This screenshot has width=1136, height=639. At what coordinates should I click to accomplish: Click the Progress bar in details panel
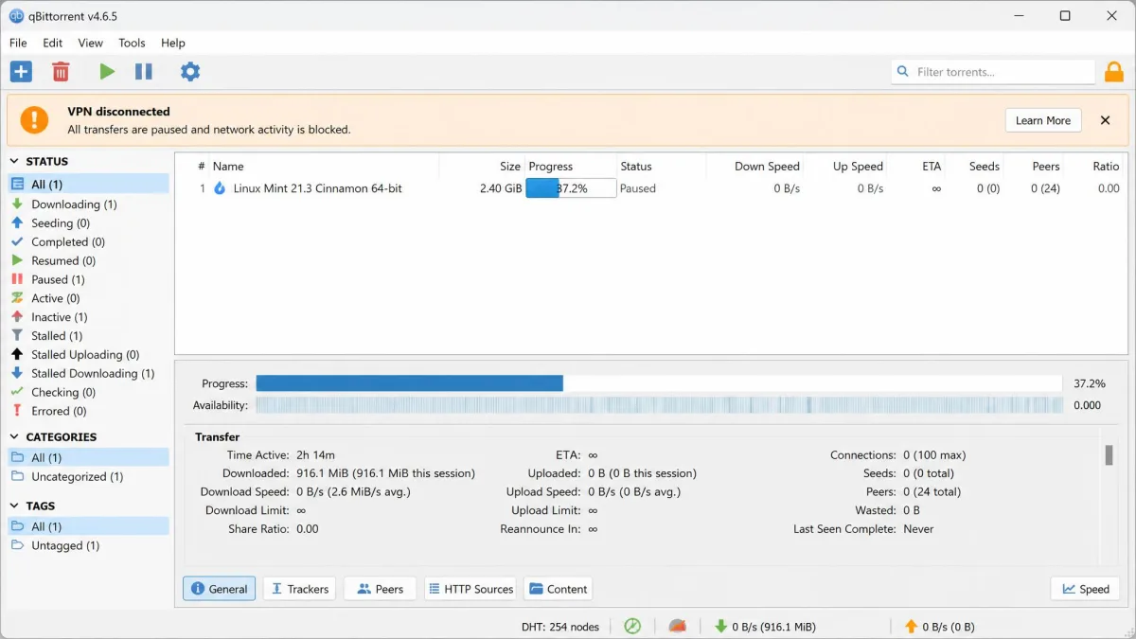pos(659,383)
